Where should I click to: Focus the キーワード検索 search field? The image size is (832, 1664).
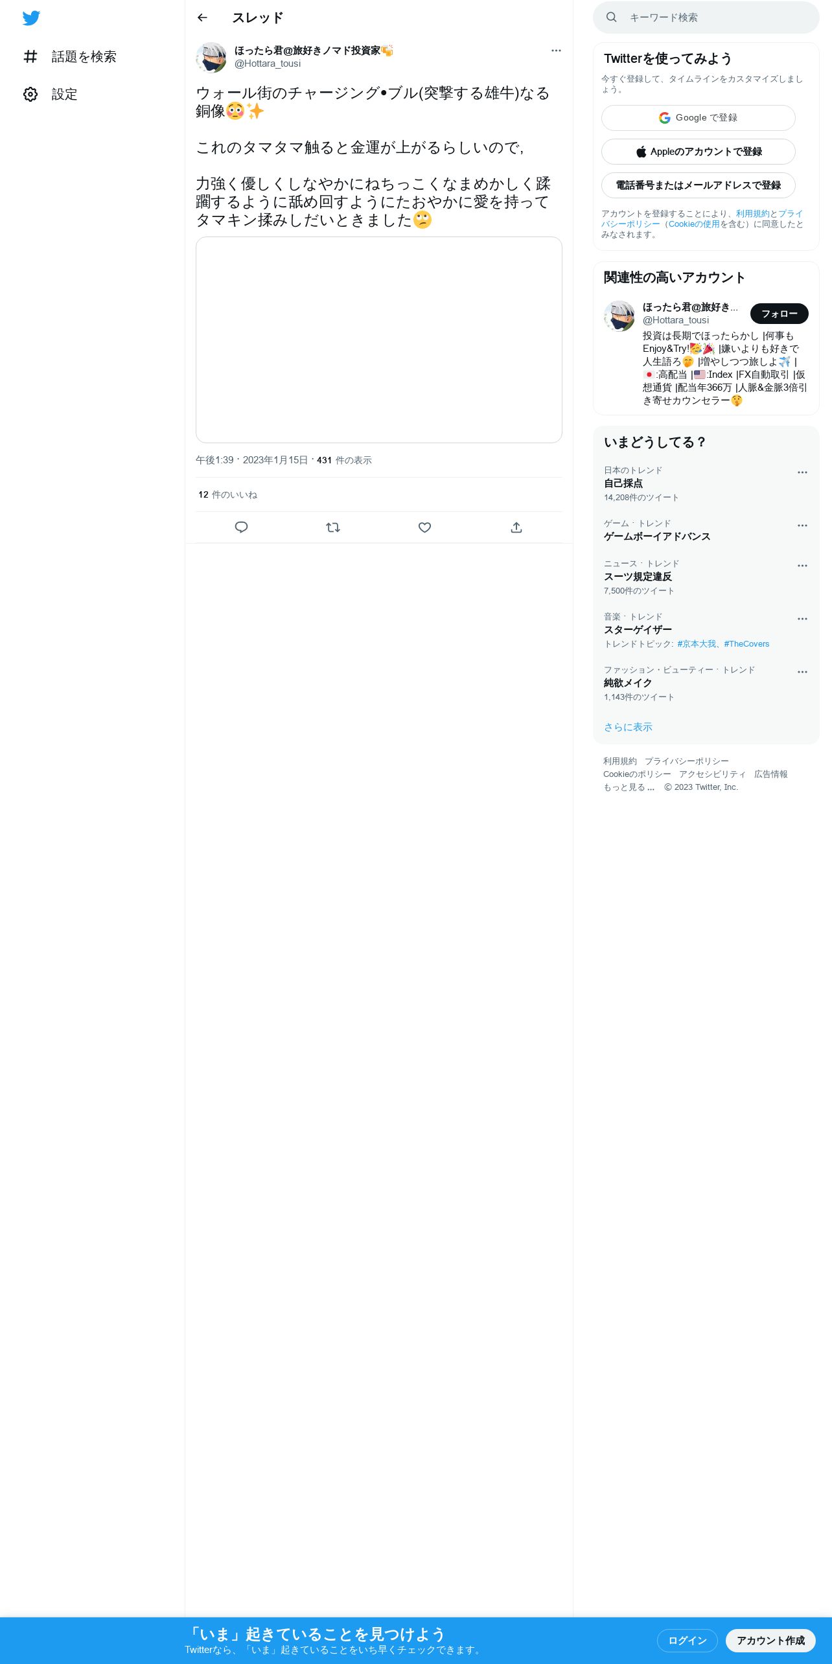click(706, 17)
